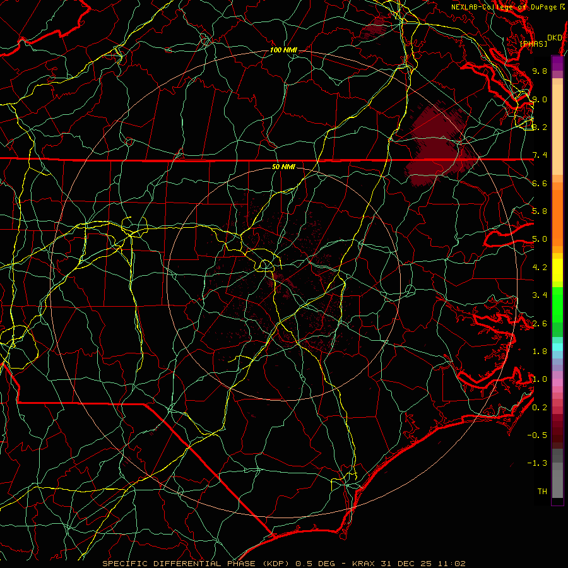Click the 6.6 scale value

tap(540, 183)
